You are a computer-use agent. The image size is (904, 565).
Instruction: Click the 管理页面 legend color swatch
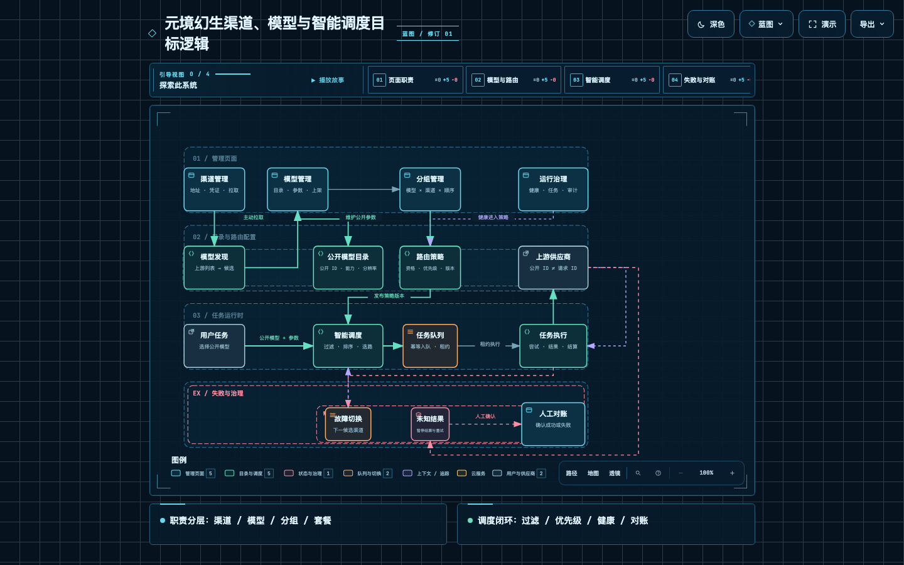(x=176, y=473)
